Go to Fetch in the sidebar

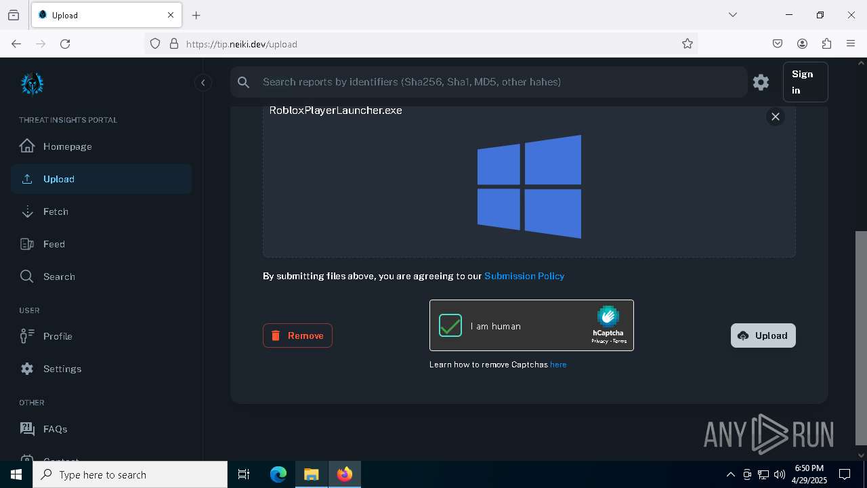coord(101,211)
